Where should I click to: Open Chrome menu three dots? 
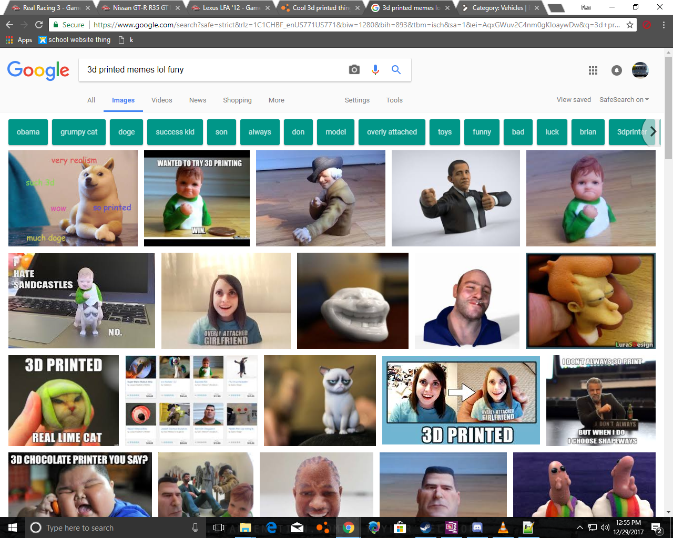point(664,25)
